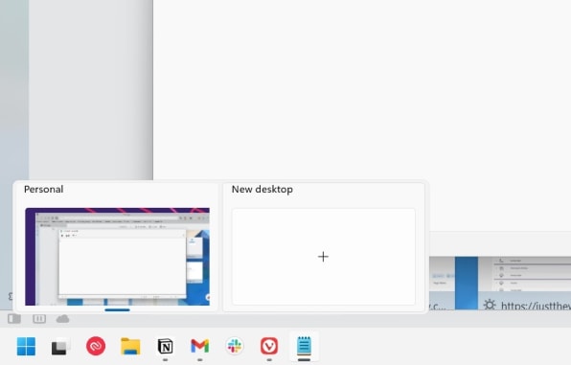Image resolution: width=571 pixels, height=365 pixels.
Task: Switch to the Notion app
Action: 165,346
